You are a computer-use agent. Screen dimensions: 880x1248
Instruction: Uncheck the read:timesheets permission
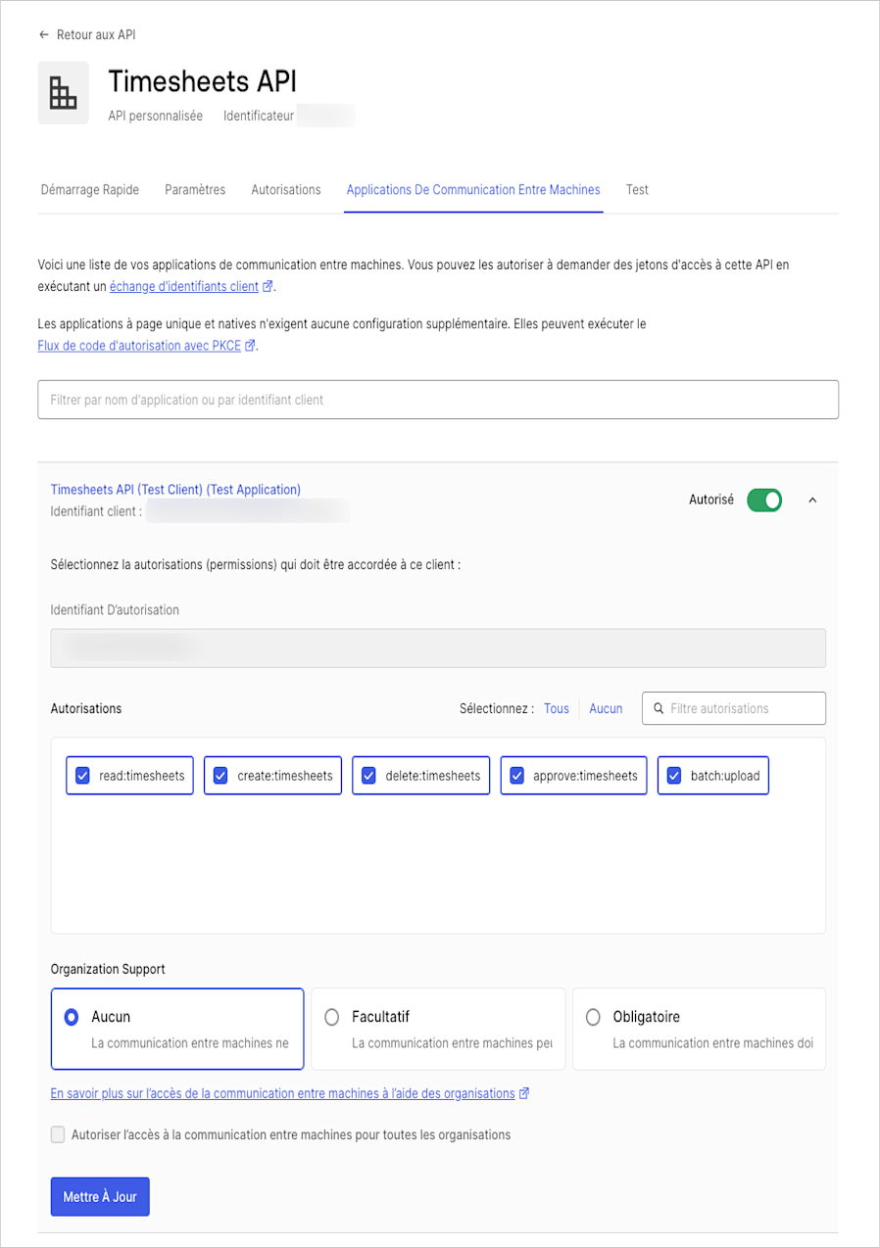[83, 776]
